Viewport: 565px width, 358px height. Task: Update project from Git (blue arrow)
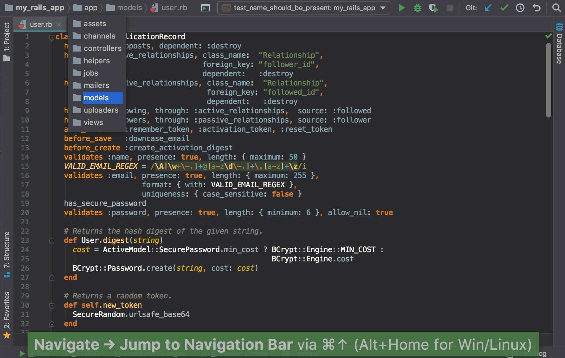tap(488, 8)
